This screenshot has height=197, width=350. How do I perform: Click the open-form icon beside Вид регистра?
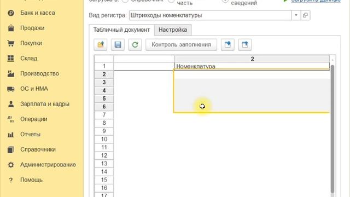305,15
